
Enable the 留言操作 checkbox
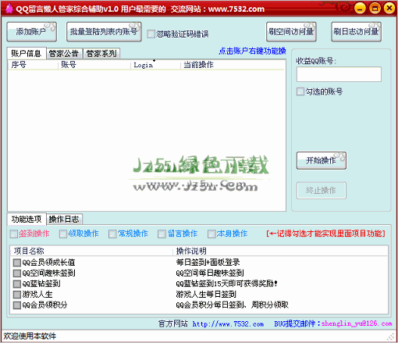point(162,234)
